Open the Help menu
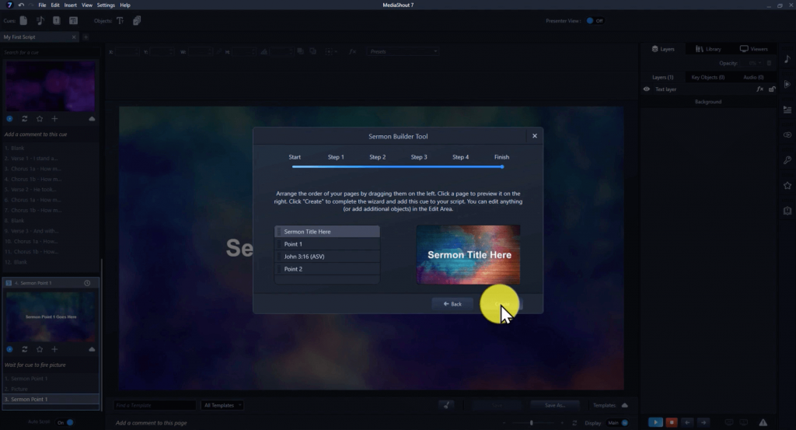 point(125,5)
